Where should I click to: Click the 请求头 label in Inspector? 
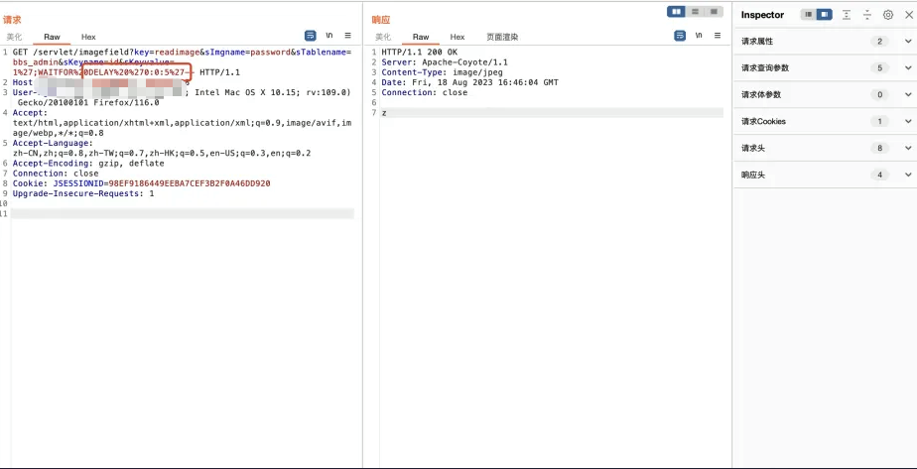pos(752,149)
